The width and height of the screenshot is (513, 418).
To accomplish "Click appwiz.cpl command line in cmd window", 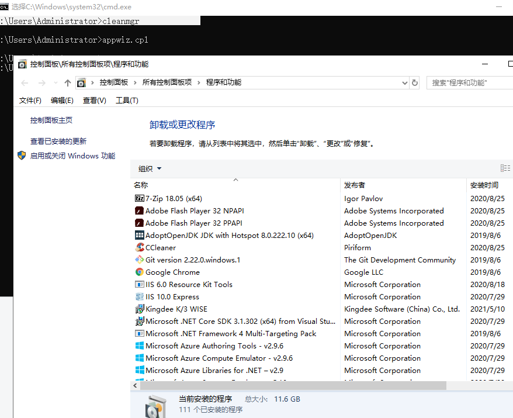I will [74, 40].
